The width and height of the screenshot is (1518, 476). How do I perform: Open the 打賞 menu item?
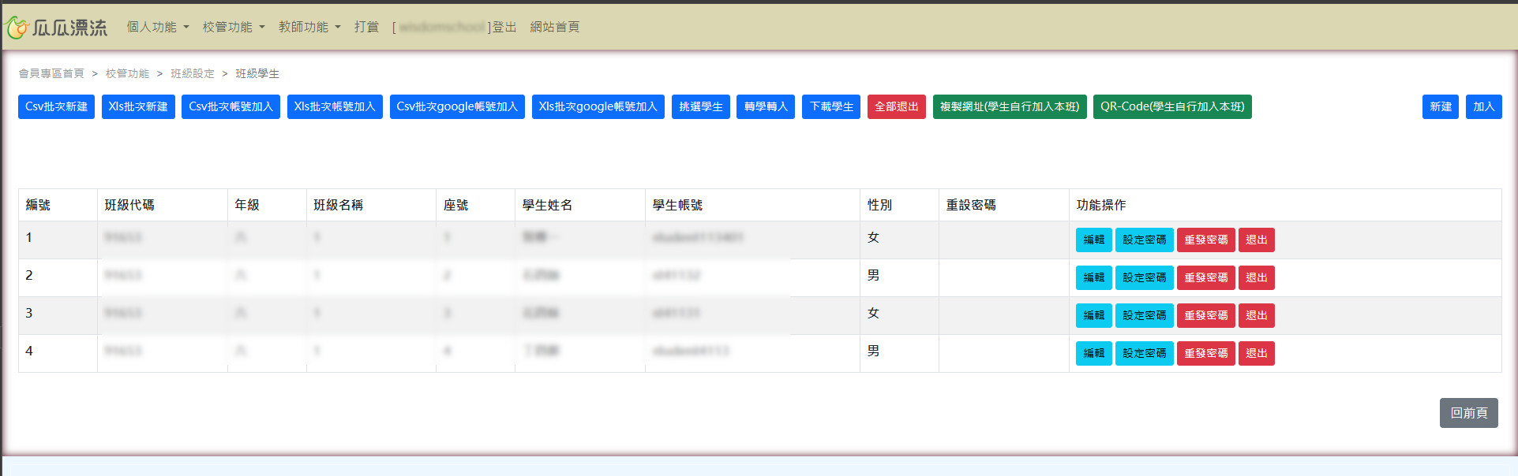[x=366, y=27]
